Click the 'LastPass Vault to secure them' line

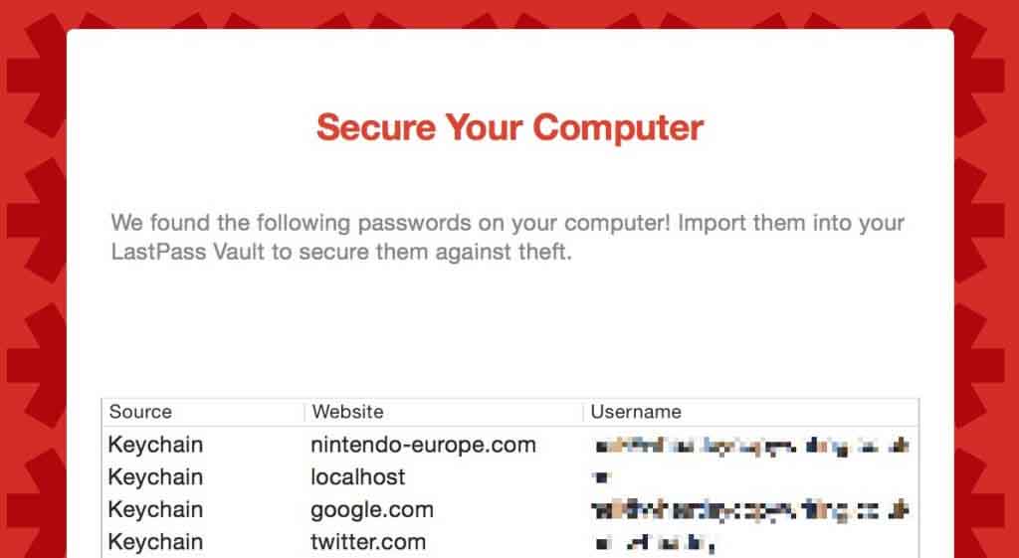[x=341, y=252]
